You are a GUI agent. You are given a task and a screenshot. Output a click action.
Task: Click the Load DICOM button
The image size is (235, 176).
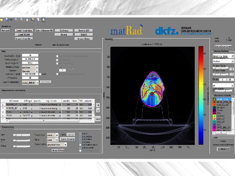(x=24, y=35)
